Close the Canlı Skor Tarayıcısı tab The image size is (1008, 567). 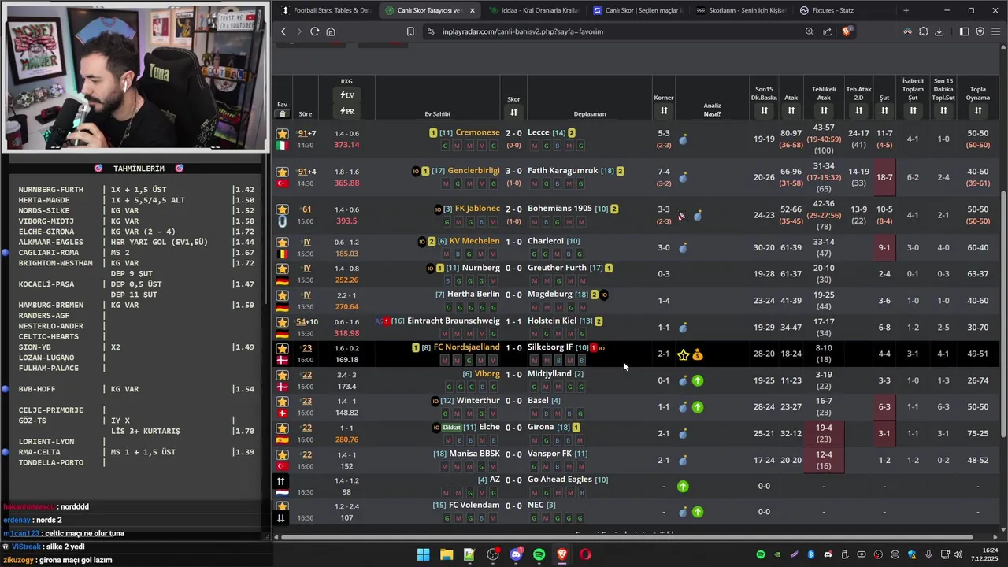[472, 10]
